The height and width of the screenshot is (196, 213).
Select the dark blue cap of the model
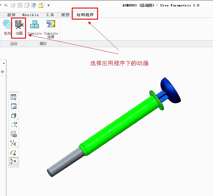click(x=171, y=90)
